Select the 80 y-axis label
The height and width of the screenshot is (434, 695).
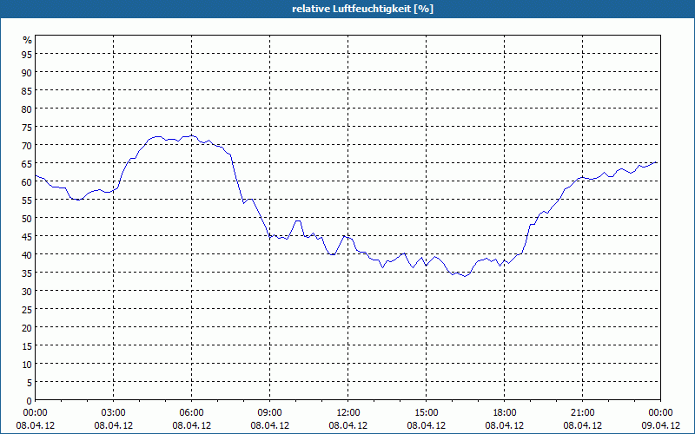[x=27, y=108]
